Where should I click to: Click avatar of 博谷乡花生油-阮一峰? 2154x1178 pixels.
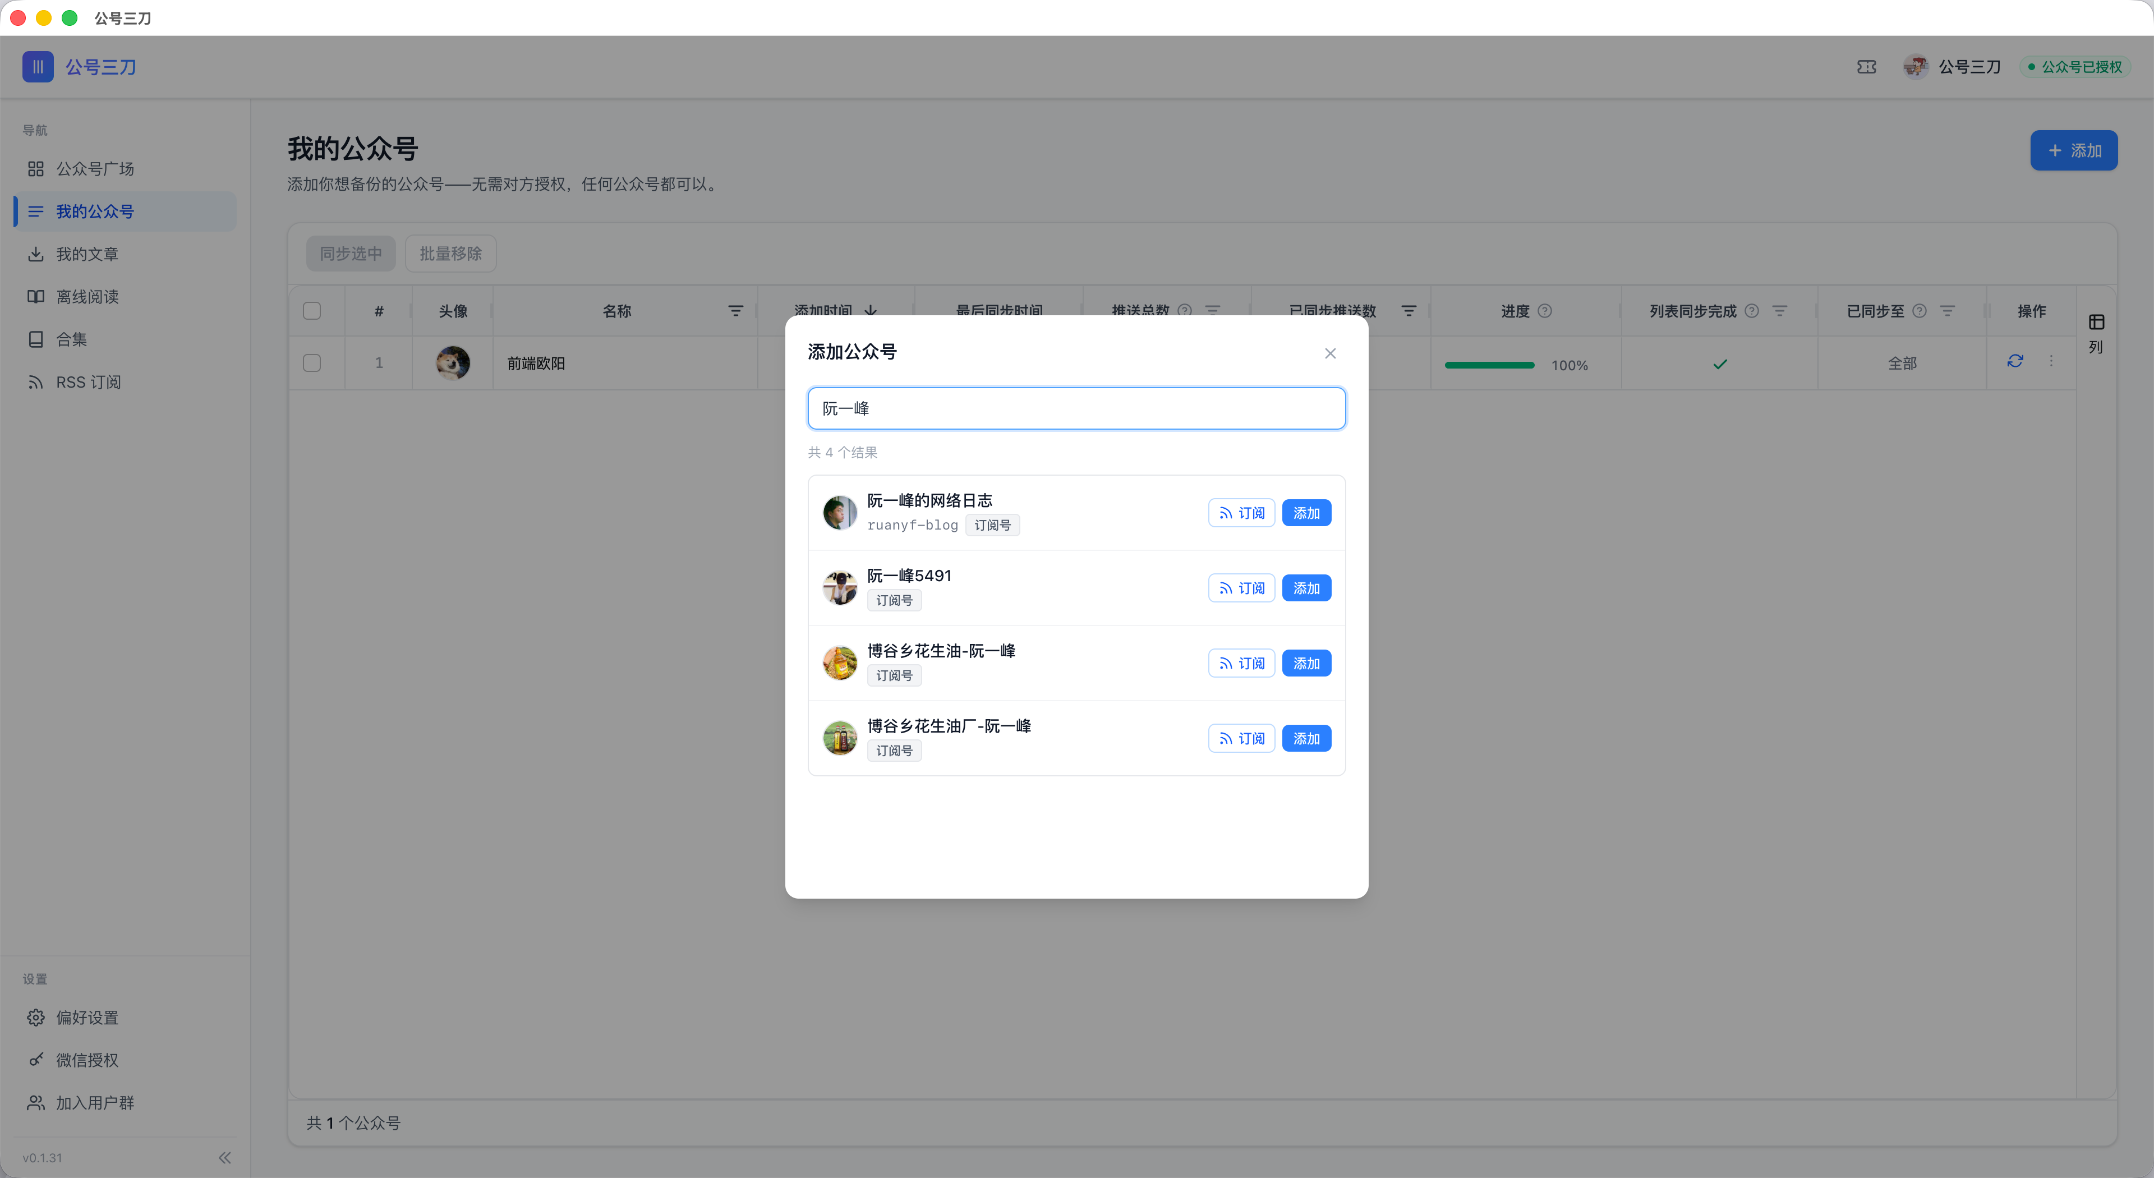tap(840, 663)
